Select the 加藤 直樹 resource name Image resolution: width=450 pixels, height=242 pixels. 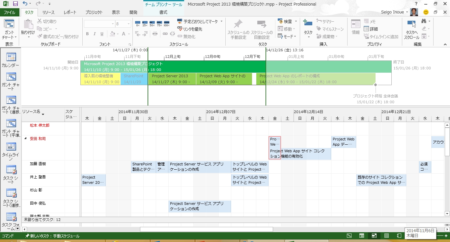tap(38, 164)
